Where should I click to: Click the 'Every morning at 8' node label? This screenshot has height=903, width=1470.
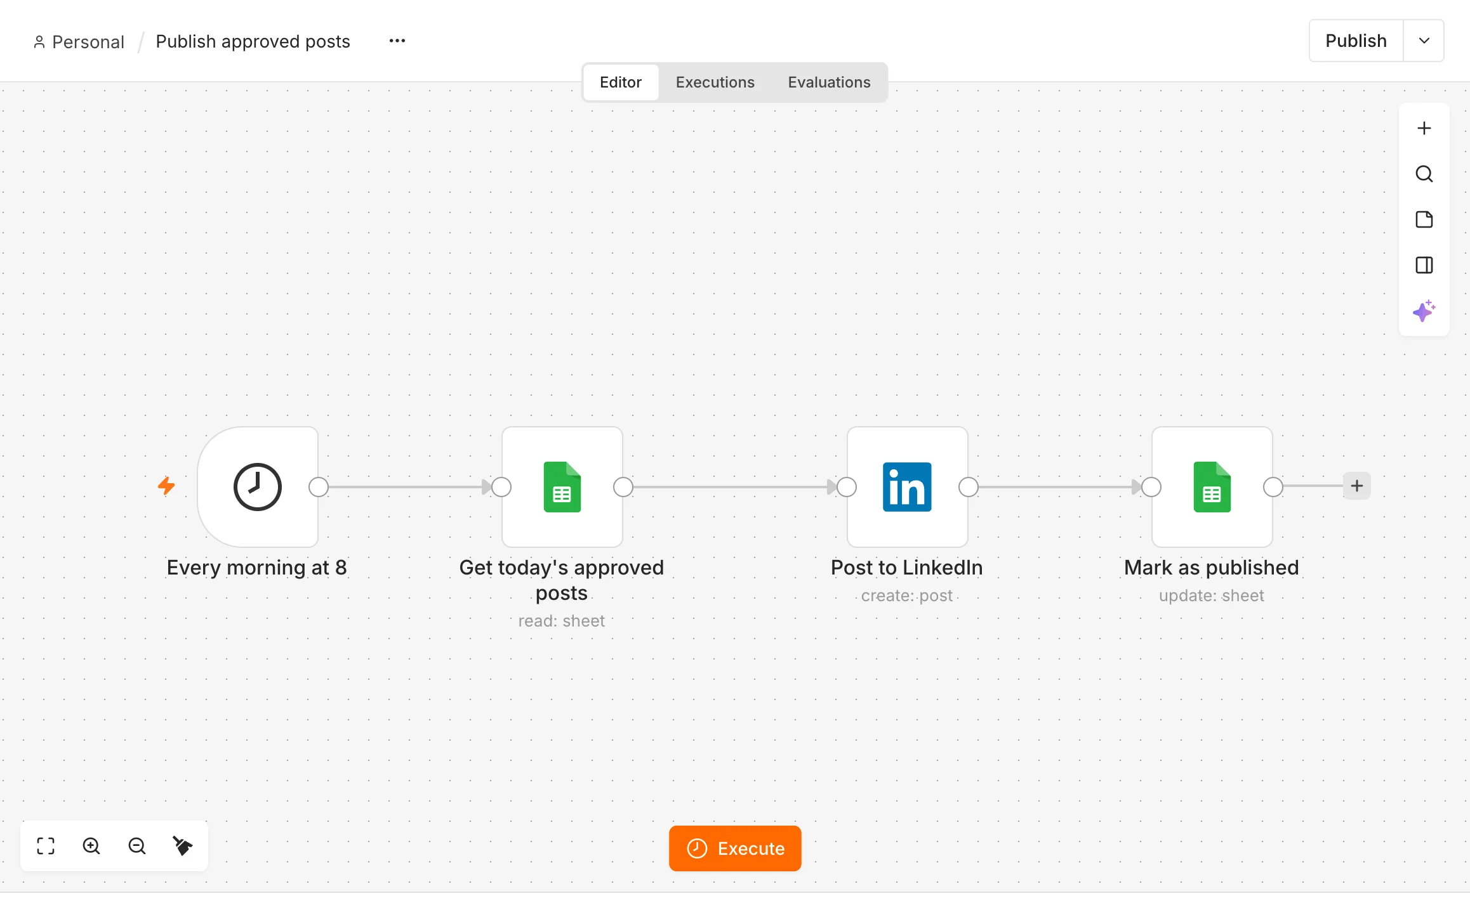[257, 568]
